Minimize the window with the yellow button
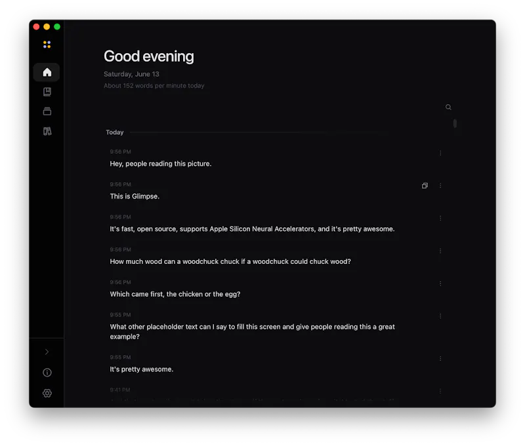Viewport: 525px width, 446px height. click(x=47, y=27)
